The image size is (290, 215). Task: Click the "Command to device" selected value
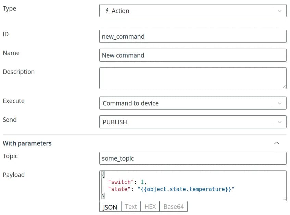(x=130, y=103)
